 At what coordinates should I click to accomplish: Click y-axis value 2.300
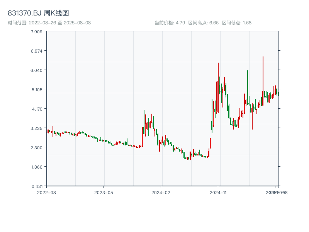(36, 148)
